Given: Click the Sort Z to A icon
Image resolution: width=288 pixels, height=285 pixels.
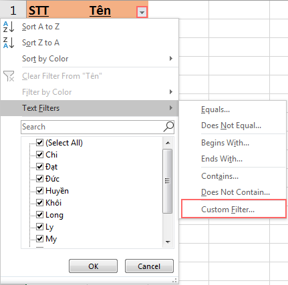Looking at the screenshot, I should pyautogui.click(x=9, y=43).
